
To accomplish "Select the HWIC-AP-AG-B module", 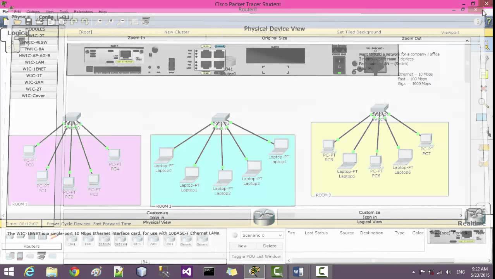I will (x=34, y=55).
